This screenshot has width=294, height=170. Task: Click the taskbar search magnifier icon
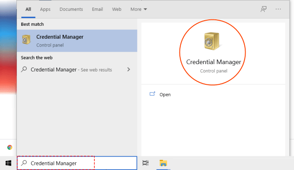pos(24,163)
